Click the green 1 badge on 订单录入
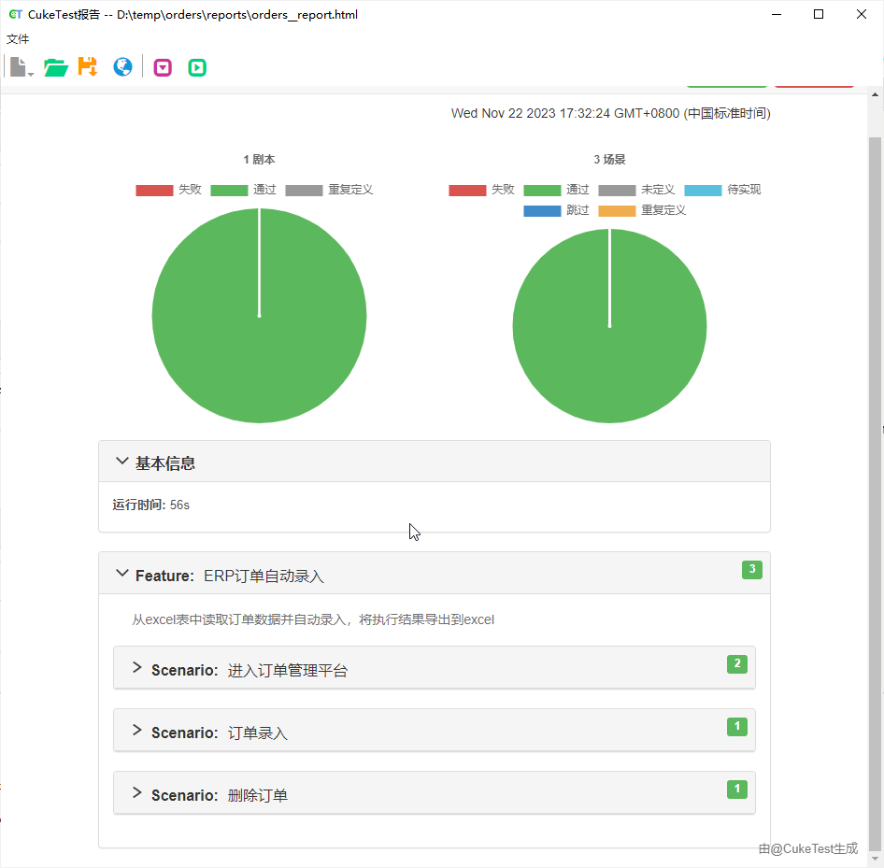The width and height of the screenshot is (884, 868). click(x=737, y=727)
